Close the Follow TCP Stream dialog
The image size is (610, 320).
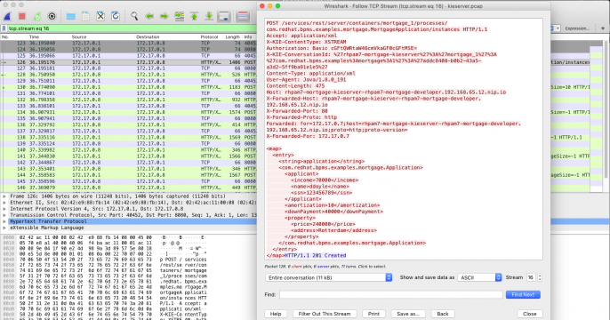click(x=529, y=314)
